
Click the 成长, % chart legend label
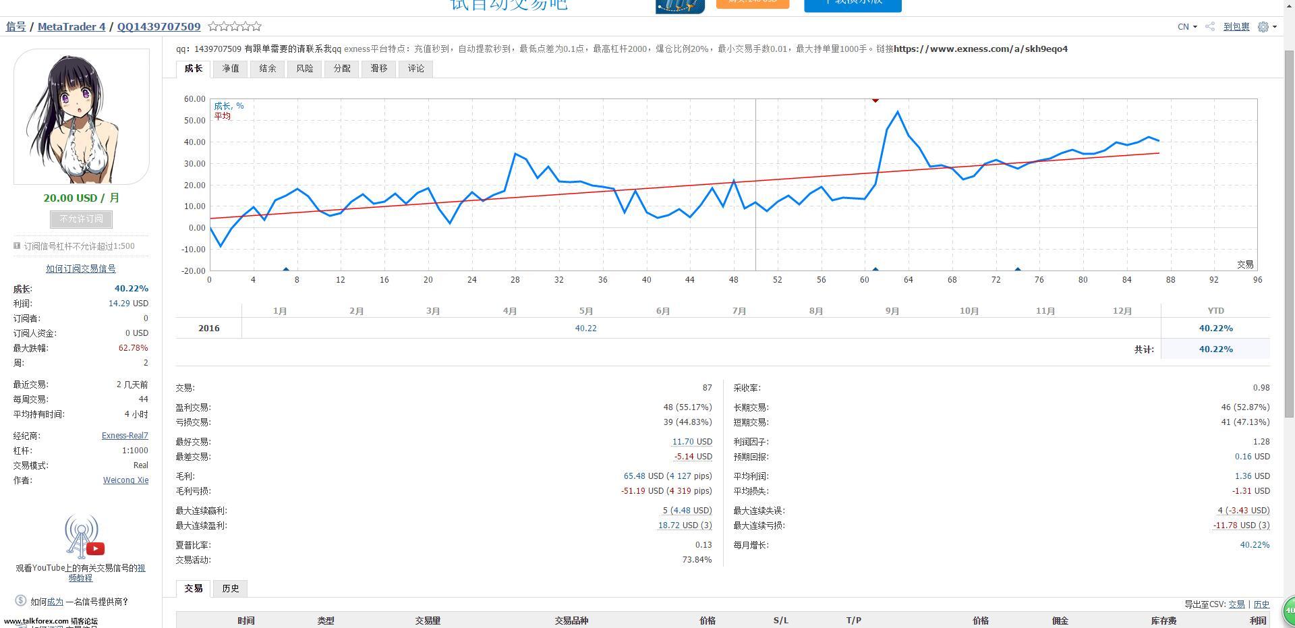tap(229, 106)
